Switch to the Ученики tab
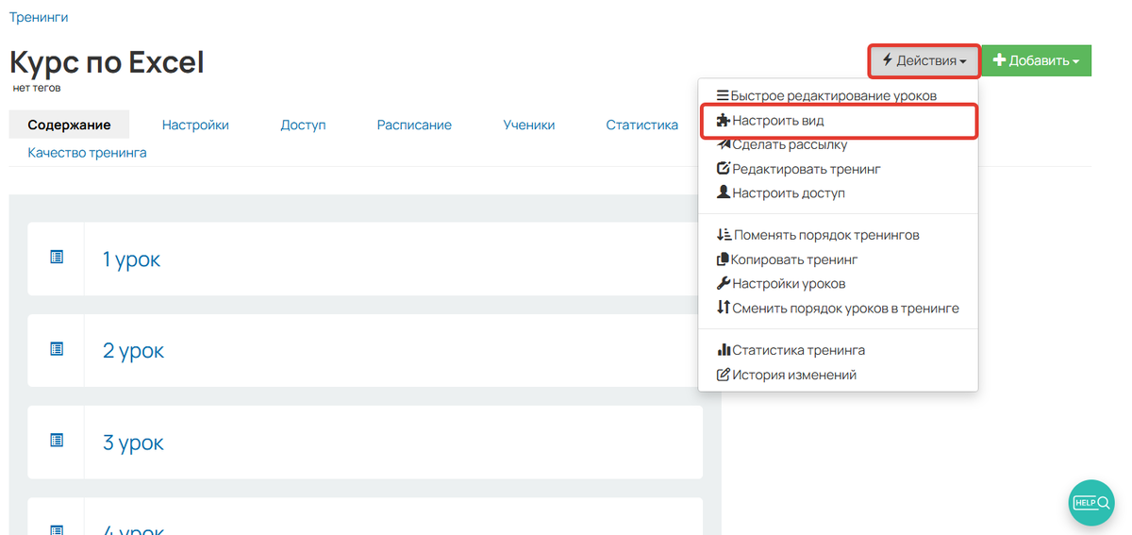 (529, 125)
